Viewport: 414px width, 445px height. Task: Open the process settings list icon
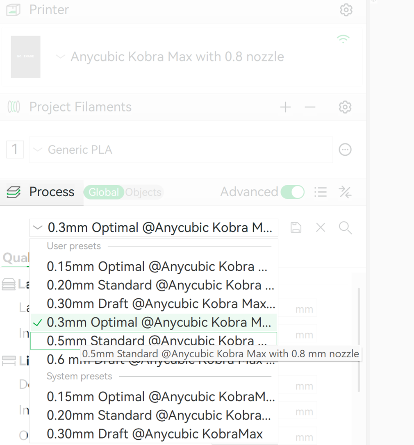[321, 192]
